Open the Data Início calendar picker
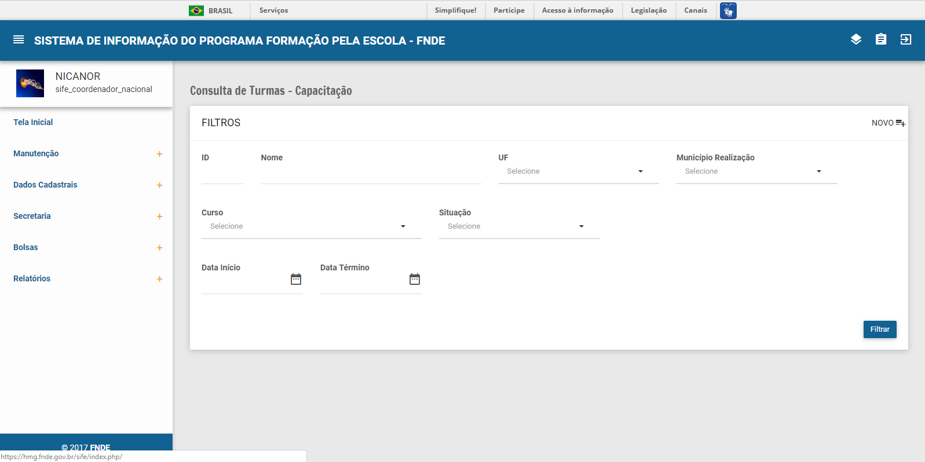This screenshot has width=925, height=462. coord(296,280)
